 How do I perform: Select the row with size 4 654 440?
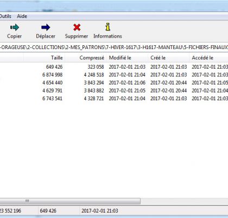114,83
